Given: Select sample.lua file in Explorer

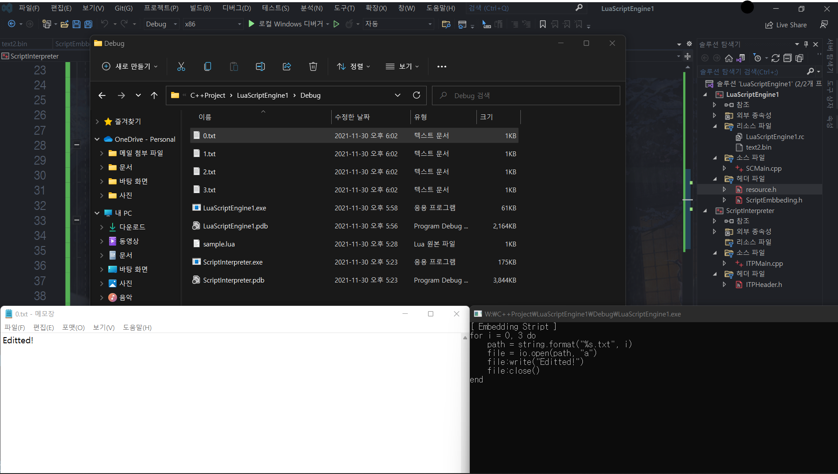Looking at the screenshot, I should [354, 244].
